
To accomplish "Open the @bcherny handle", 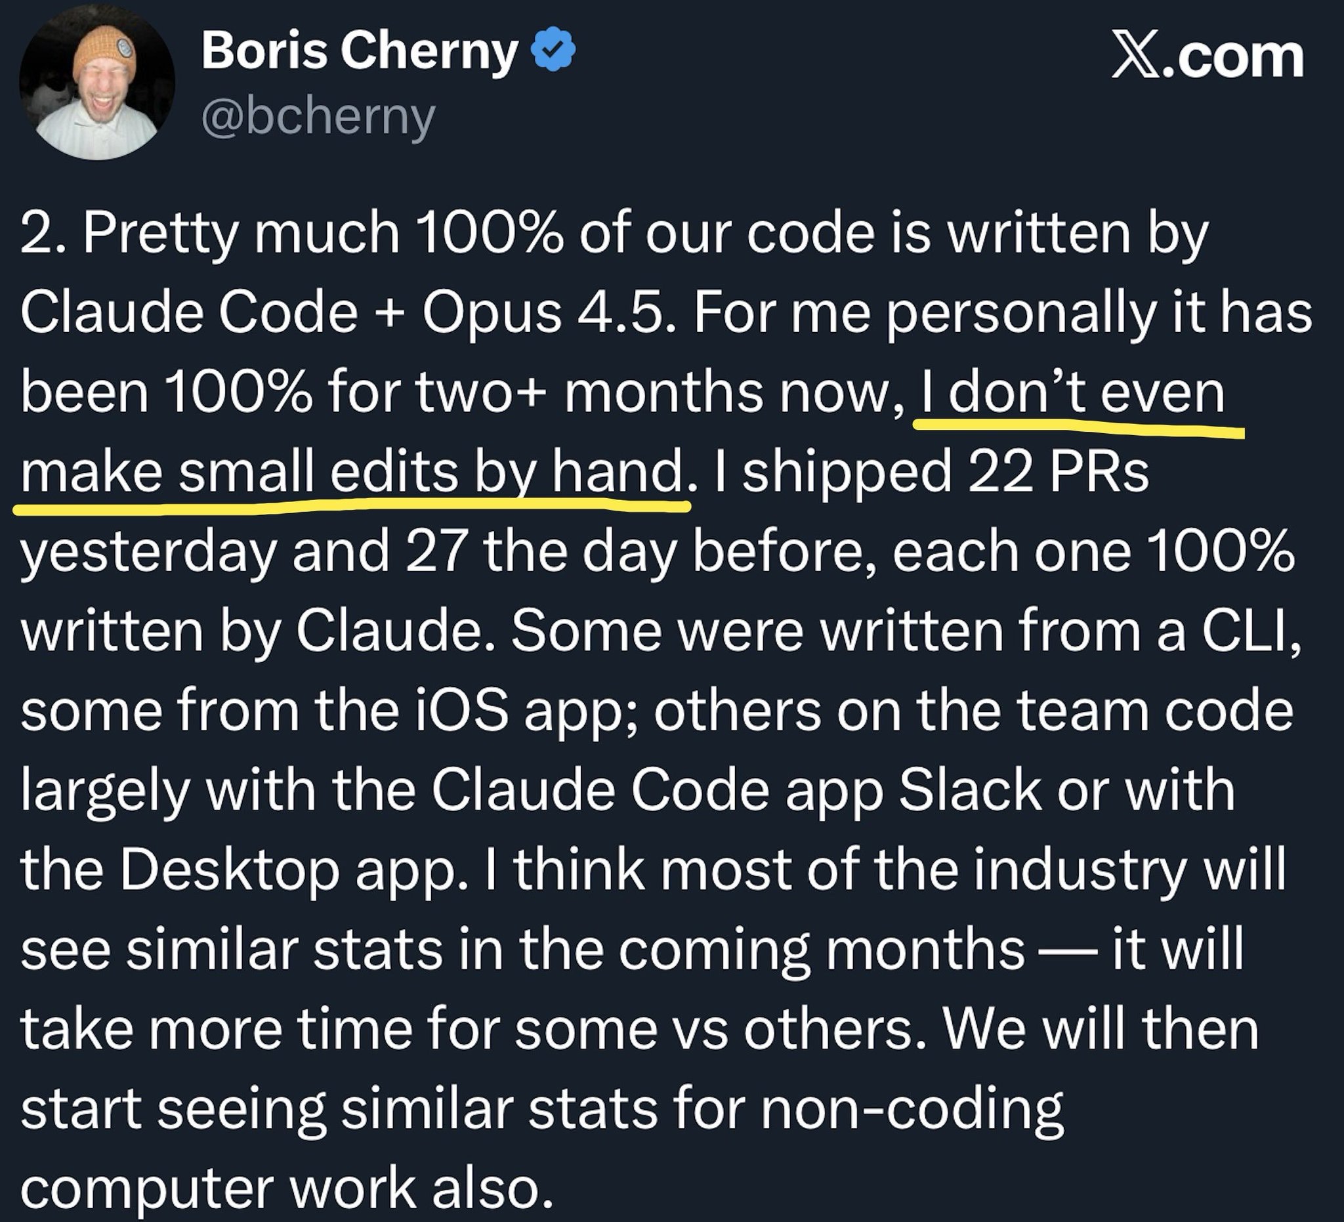I will tap(318, 118).
